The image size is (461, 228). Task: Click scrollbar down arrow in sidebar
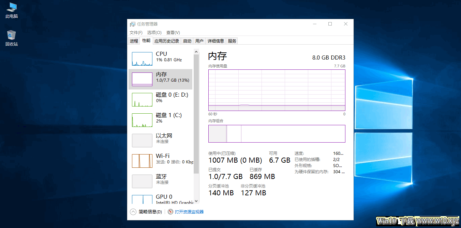coord(196,201)
